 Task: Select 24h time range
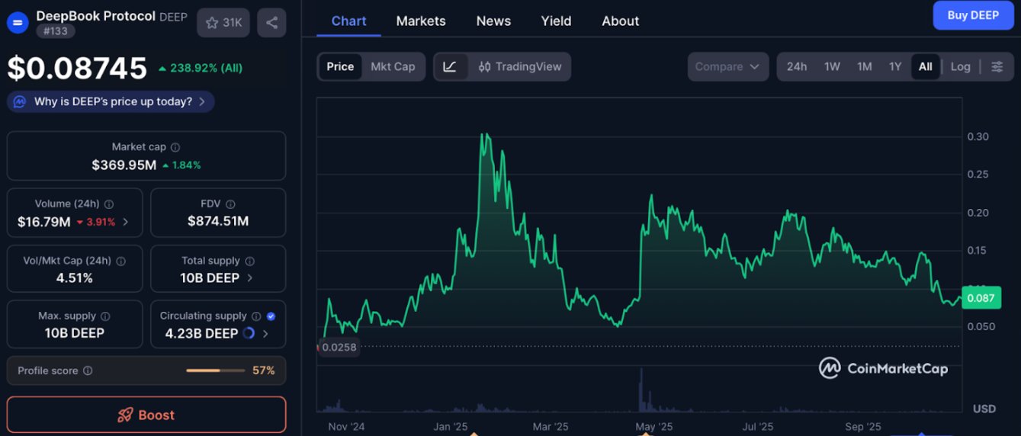(797, 67)
